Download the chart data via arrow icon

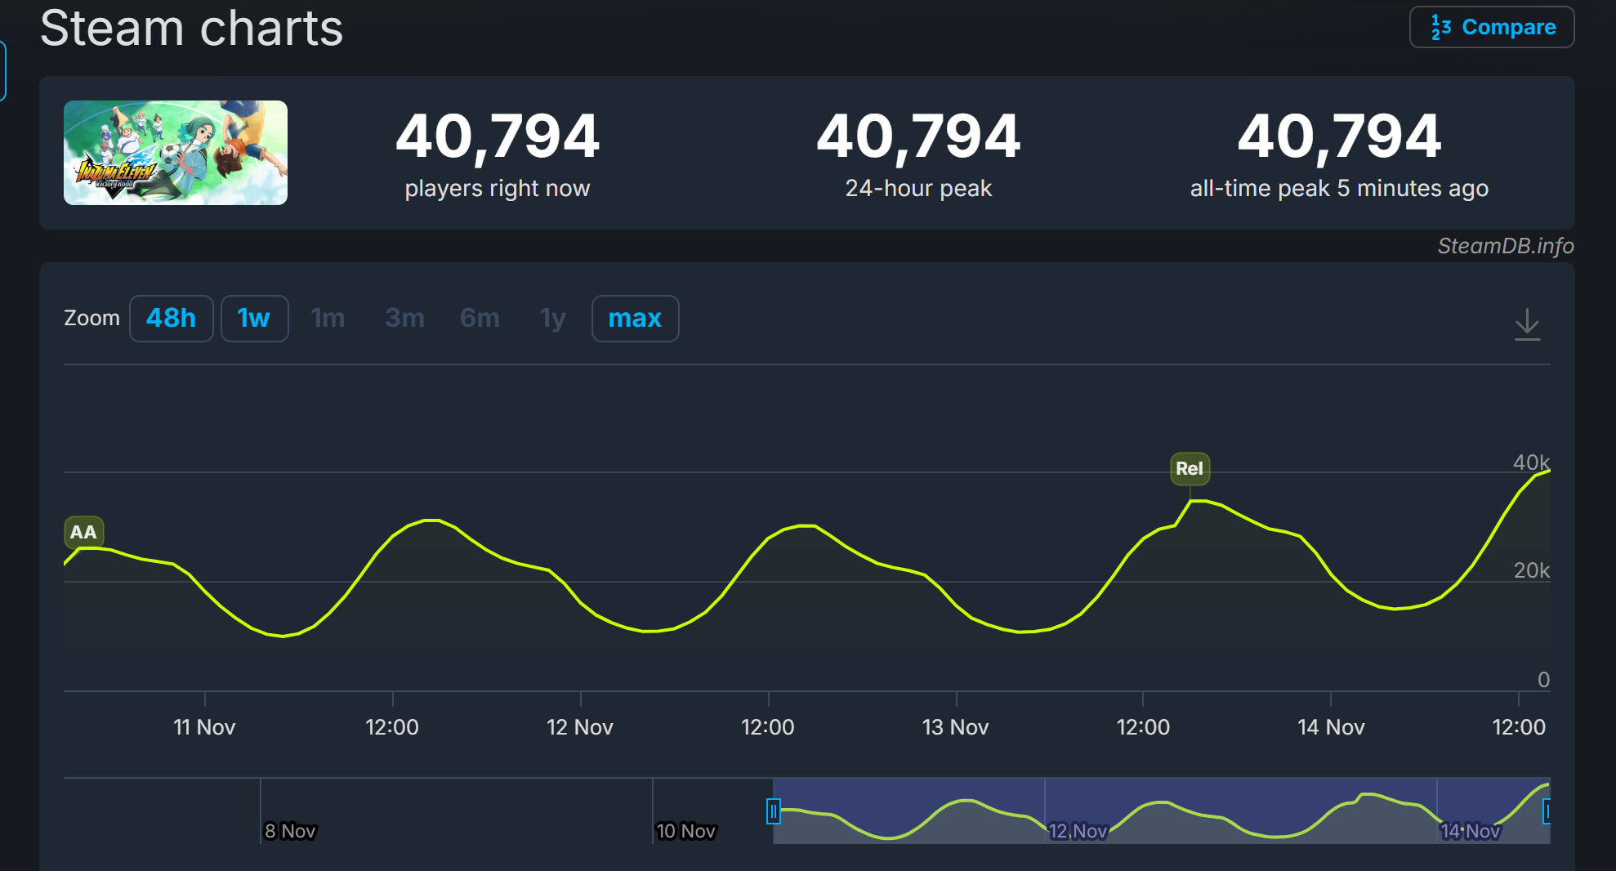[x=1527, y=324]
